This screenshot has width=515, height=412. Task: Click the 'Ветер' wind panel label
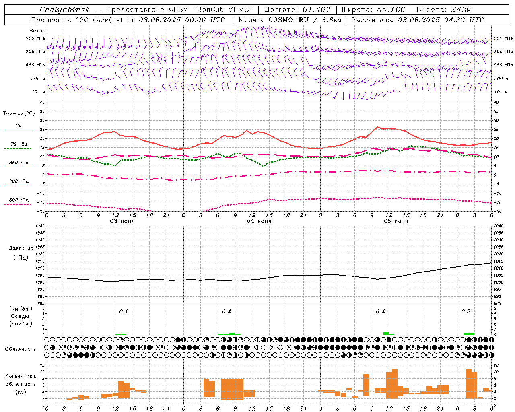(x=37, y=31)
